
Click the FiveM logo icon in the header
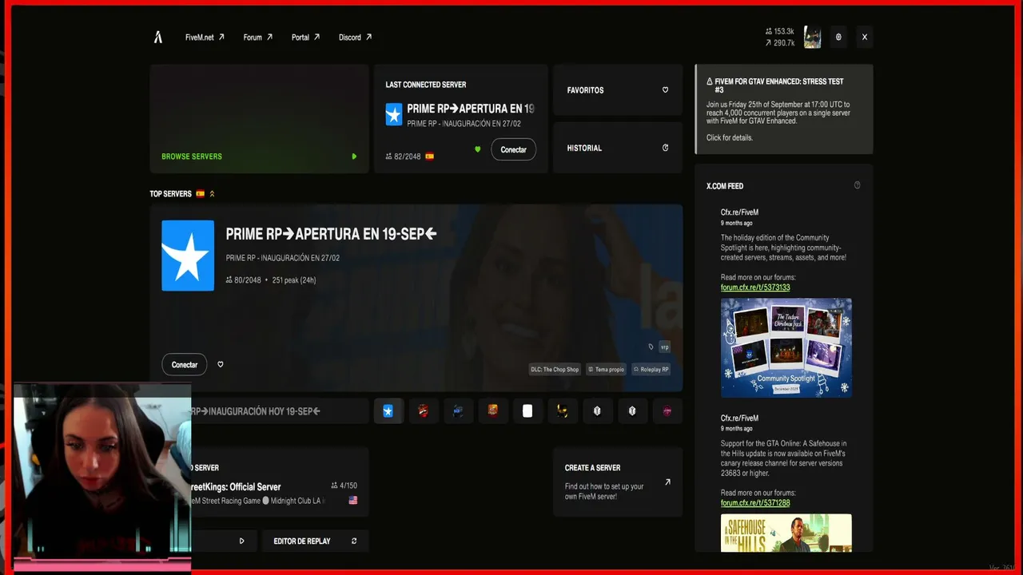click(158, 37)
